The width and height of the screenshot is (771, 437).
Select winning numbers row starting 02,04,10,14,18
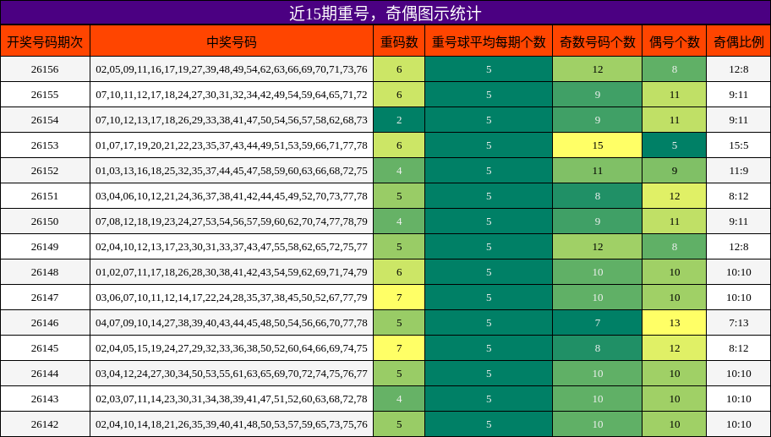click(232, 424)
